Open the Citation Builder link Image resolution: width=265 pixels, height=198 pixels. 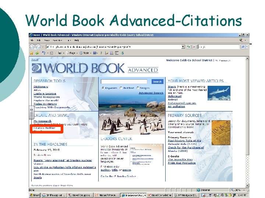tap(45, 128)
